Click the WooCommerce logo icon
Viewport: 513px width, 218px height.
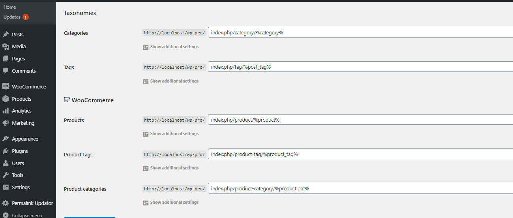click(6, 87)
